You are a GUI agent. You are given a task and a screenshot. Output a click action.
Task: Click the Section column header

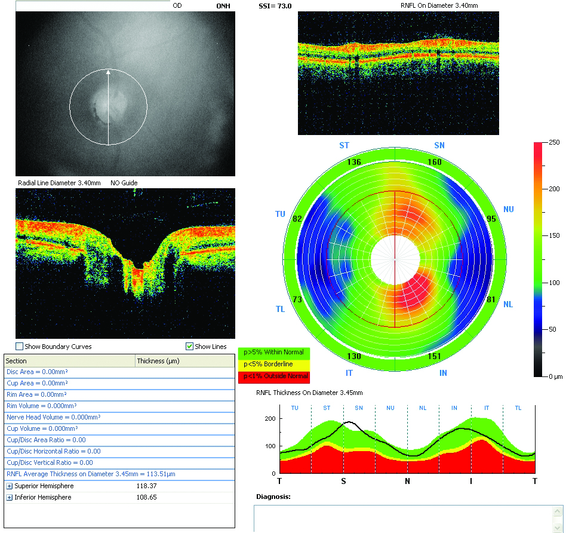click(x=70, y=361)
